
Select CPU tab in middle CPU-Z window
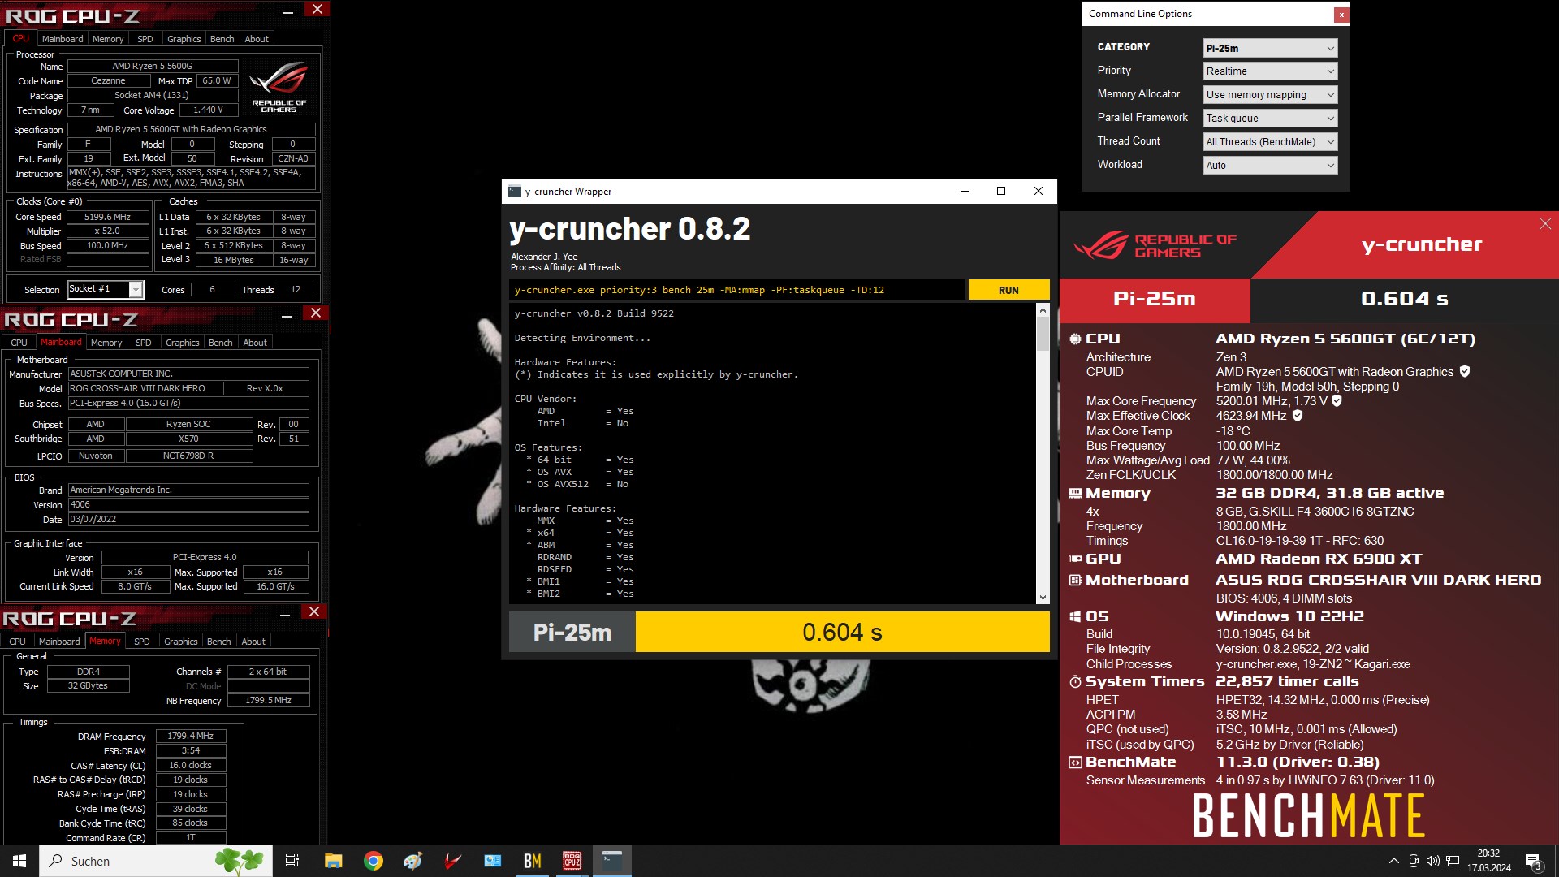[x=19, y=343]
